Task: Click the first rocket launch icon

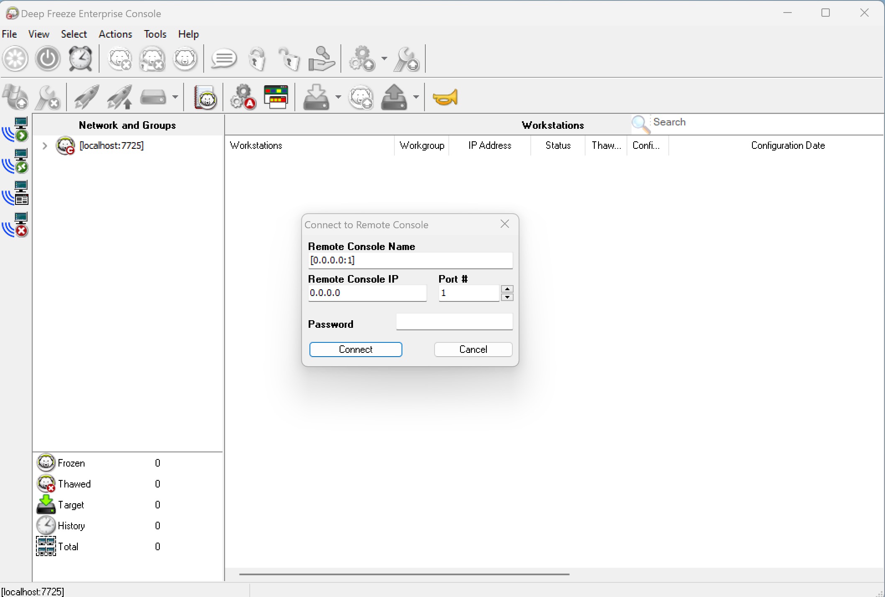Action: [x=86, y=97]
